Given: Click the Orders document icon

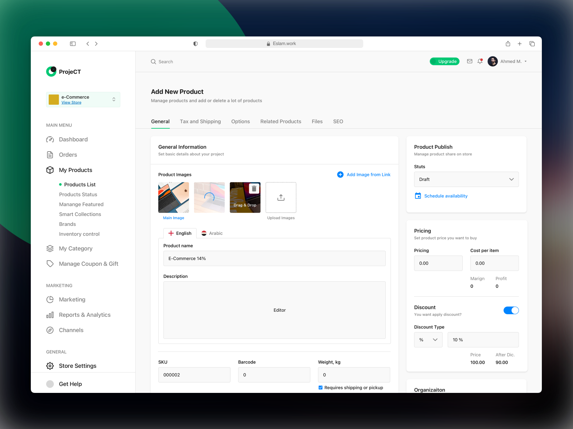Looking at the screenshot, I should 50,155.
